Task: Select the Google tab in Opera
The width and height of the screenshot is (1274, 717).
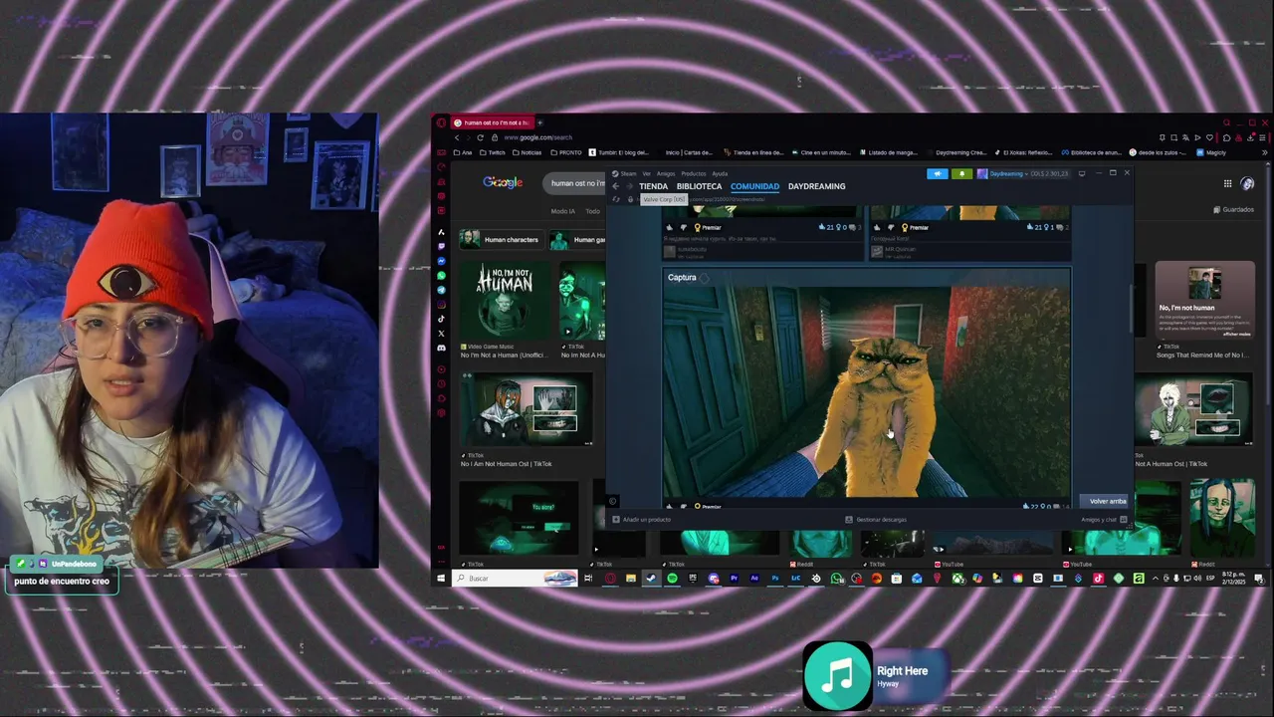Action: point(491,122)
